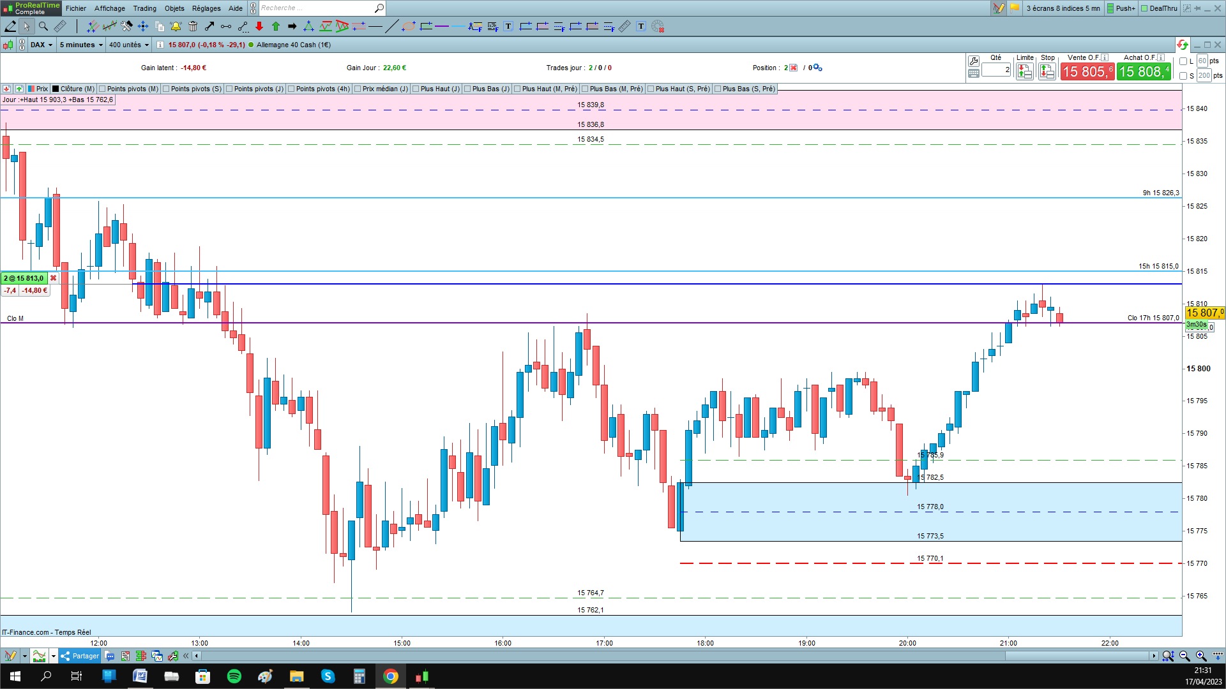Select the pencil drawing tool
Viewport: 1226px width, 689px height.
pos(10,26)
